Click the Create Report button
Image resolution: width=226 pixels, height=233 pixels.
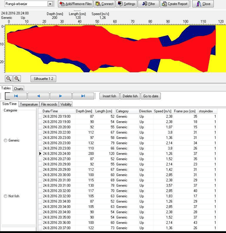point(175,4)
